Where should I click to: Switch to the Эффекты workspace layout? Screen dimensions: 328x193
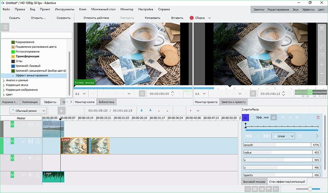(308, 10)
